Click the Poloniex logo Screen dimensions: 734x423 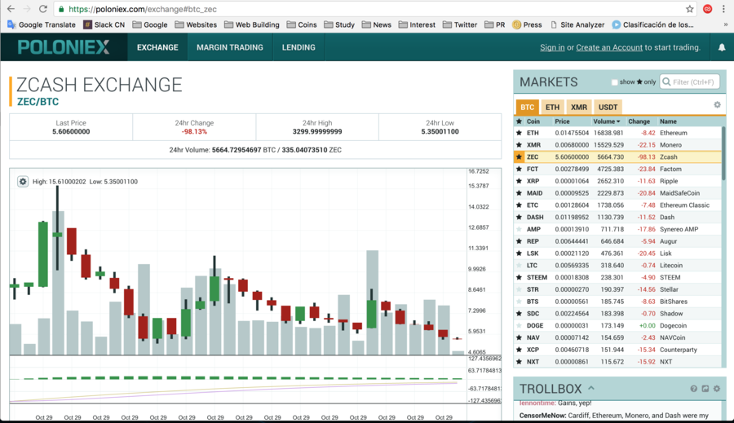click(x=64, y=47)
